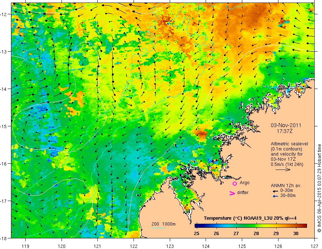Select the '03-Nov-2011' date text
Image resolution: width=322 pixels, height=249 pixels.
(x=286, y=125)
